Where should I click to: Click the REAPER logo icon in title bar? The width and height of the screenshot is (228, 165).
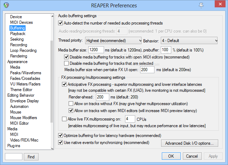(6, 5)
